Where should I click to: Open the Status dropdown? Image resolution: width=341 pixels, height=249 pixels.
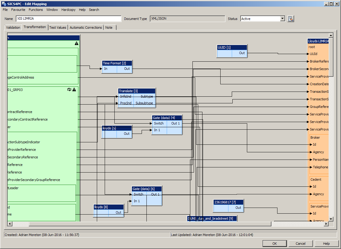click(283, 19)
